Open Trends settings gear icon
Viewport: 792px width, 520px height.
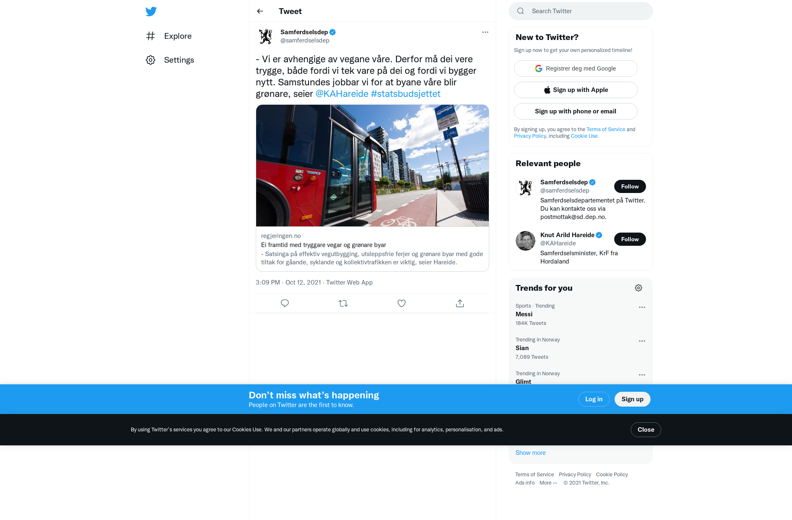(639, 288)
